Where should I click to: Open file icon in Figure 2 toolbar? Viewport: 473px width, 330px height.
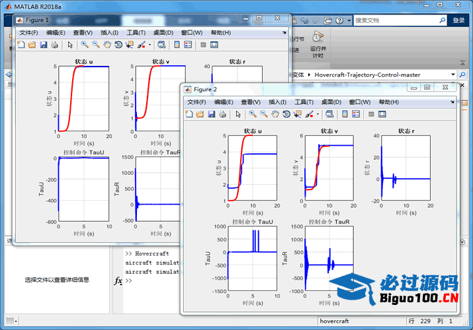(200, 114)
